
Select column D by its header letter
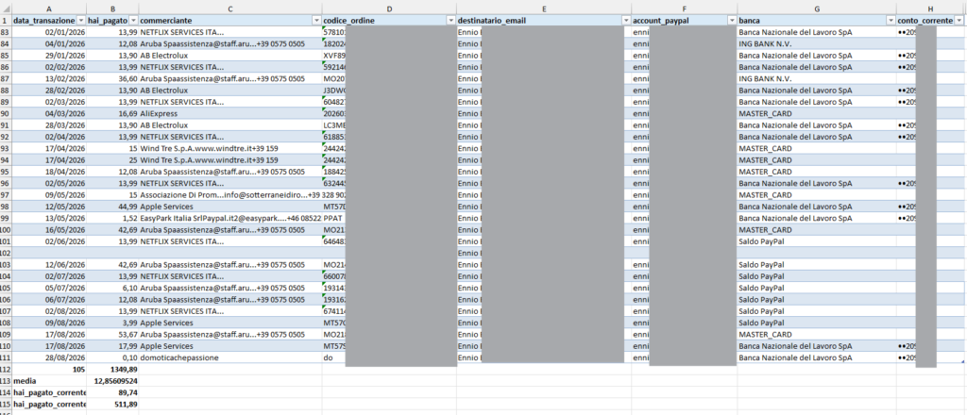coord(389,8)
